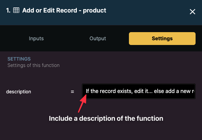Click the description field label
Image resolution: width=202 pixels, height=140 pixels.
pos(19,92)
